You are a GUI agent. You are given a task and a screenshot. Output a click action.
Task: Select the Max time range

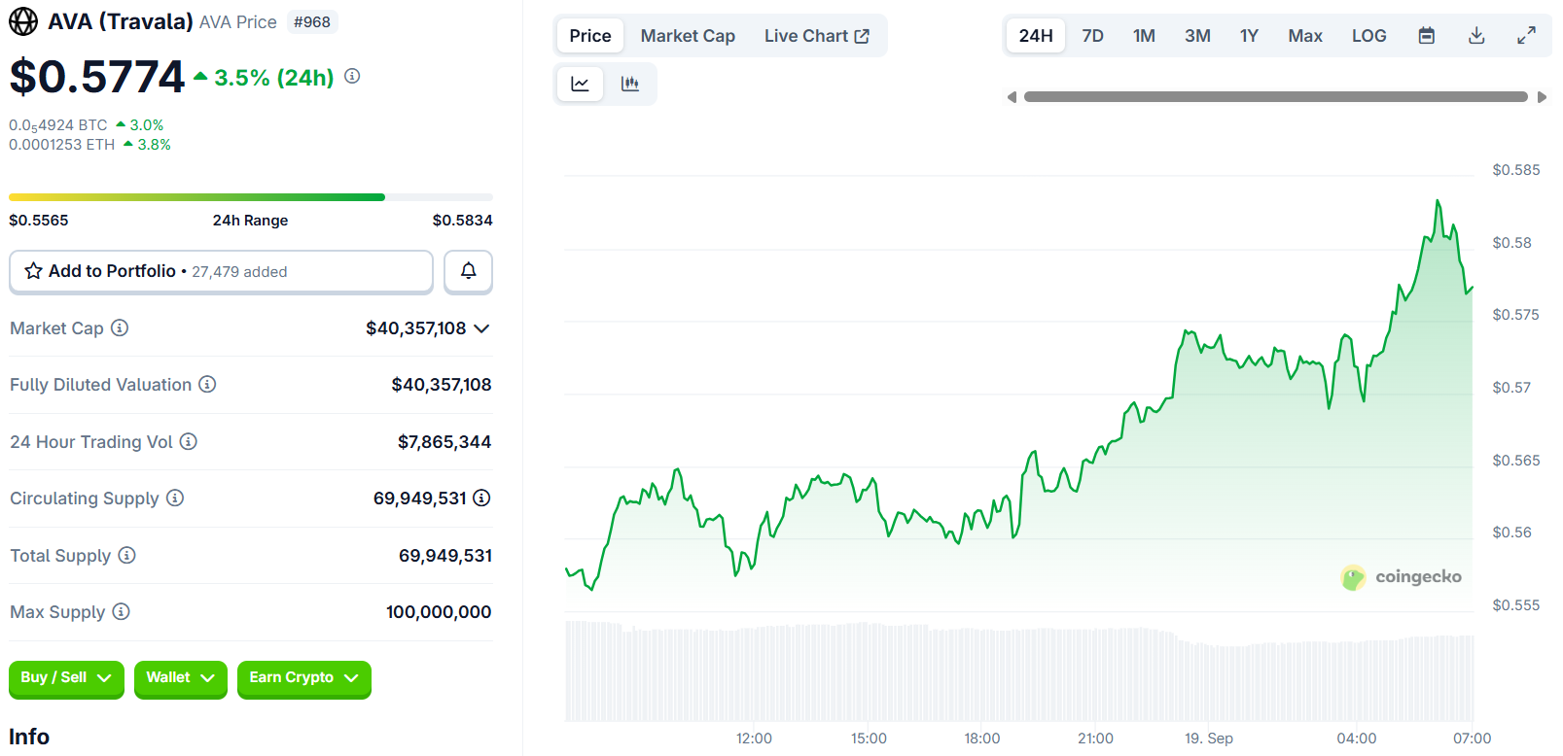coord(1305,36)
